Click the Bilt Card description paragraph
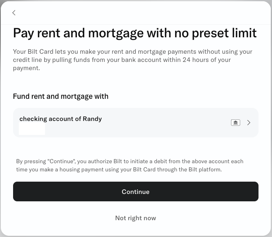This screenshot has height=237, width=272. click(x=133, y=60)
